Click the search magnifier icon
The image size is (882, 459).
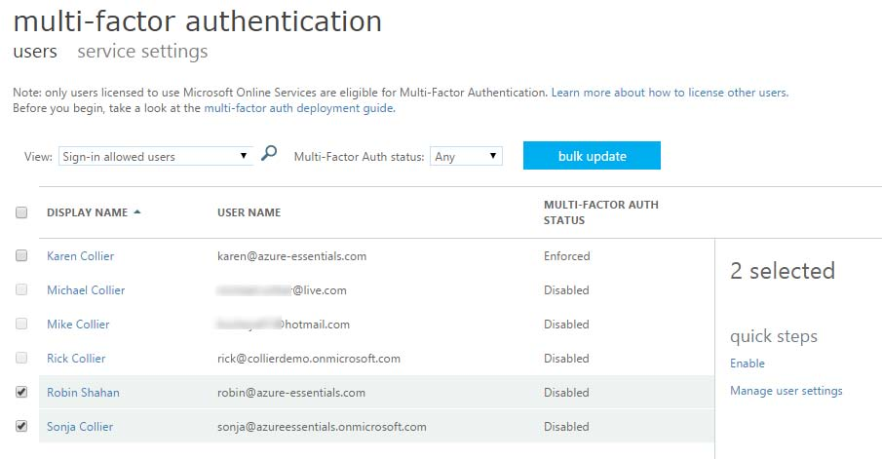[x=270, y=154]
